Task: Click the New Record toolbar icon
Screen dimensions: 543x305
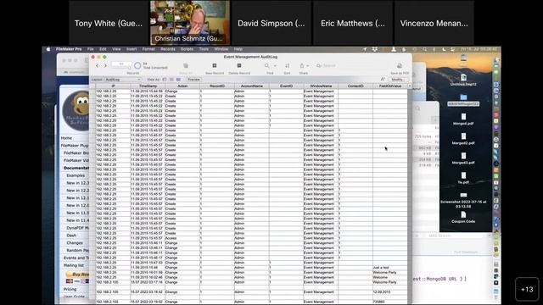Action: pyautogui.click(x=215, y=66)
